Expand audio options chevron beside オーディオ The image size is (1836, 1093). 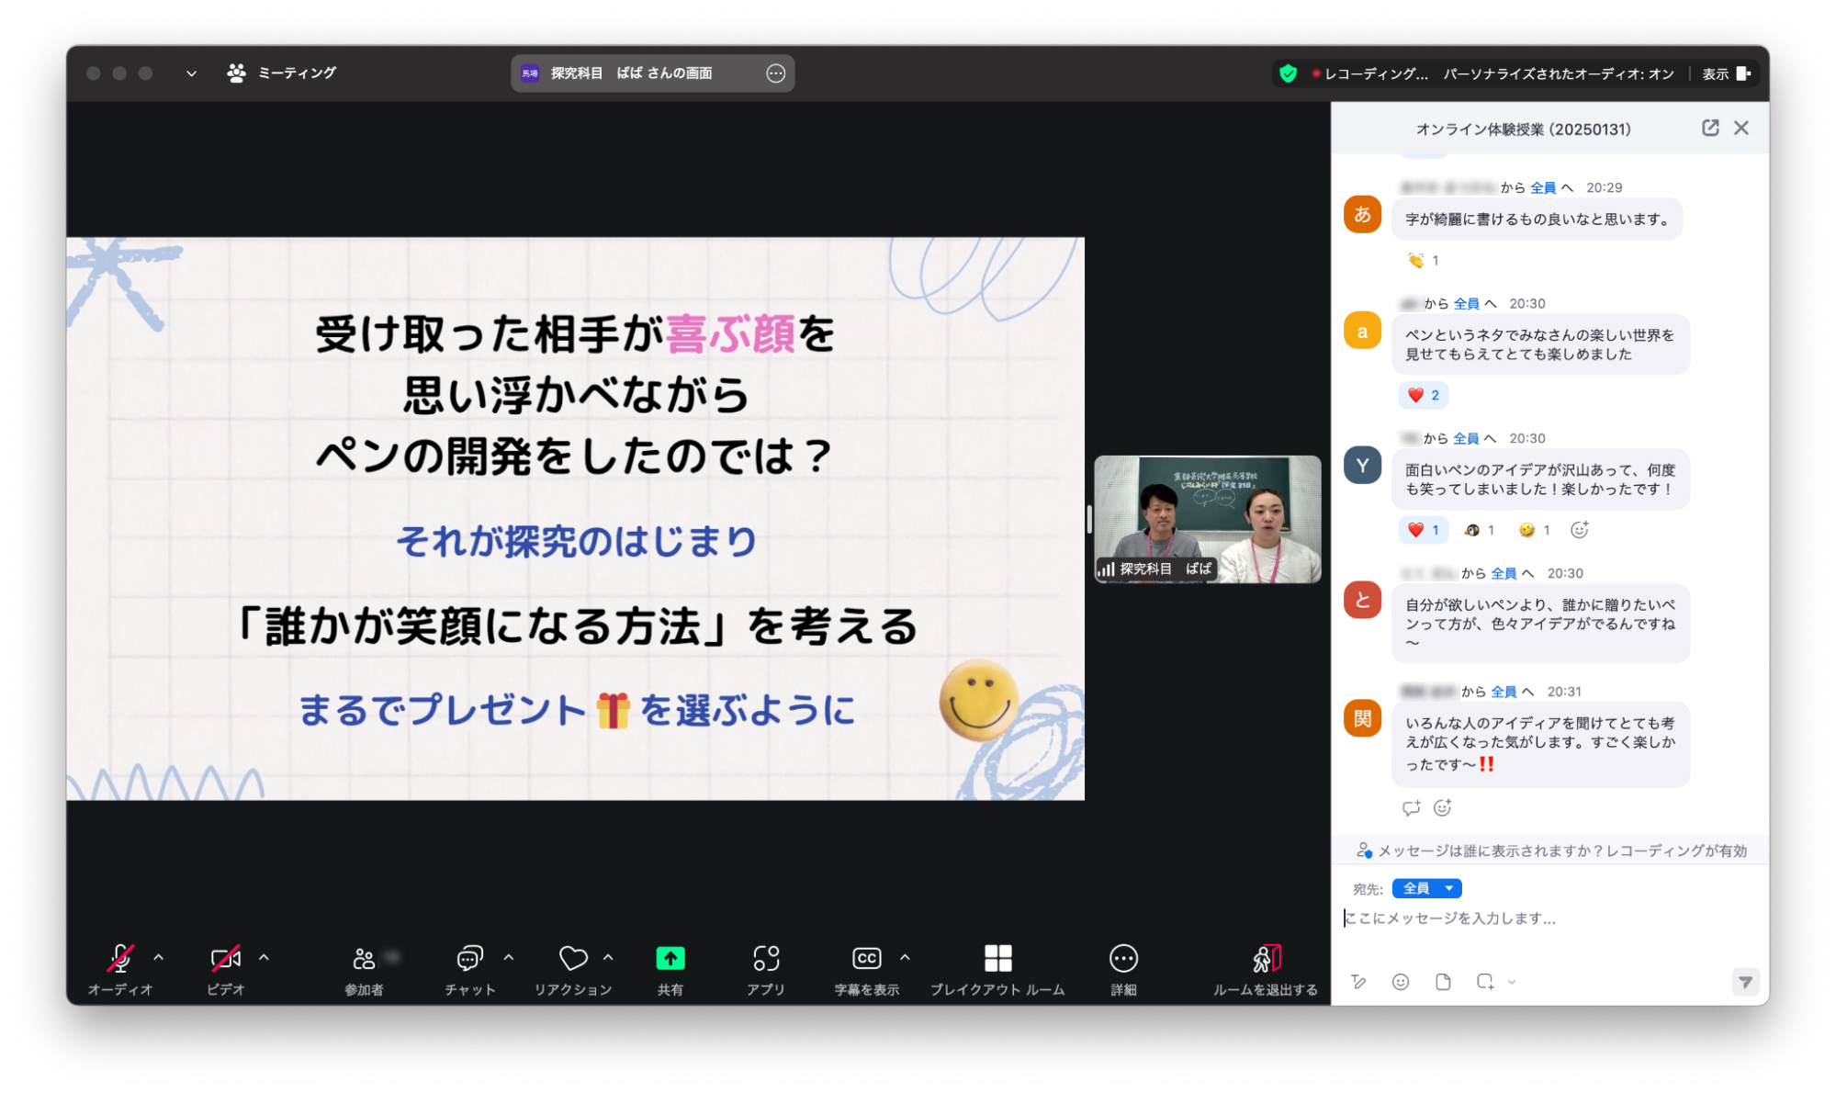159,957
